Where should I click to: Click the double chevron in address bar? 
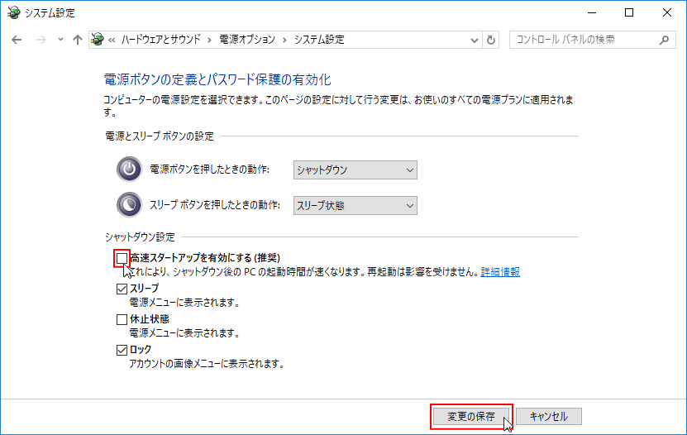coord(112,40)
